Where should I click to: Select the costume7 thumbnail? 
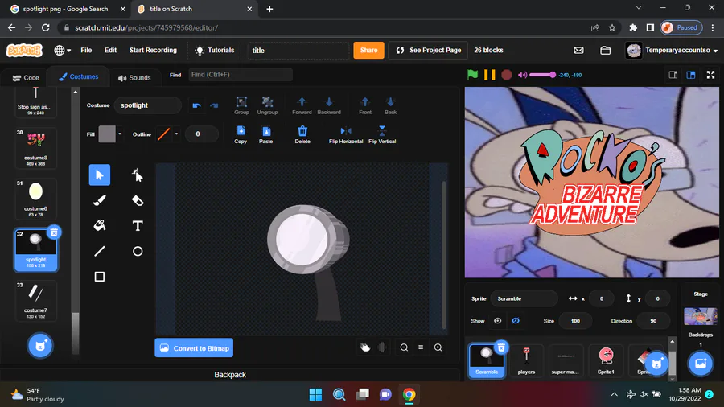(35, 300)
